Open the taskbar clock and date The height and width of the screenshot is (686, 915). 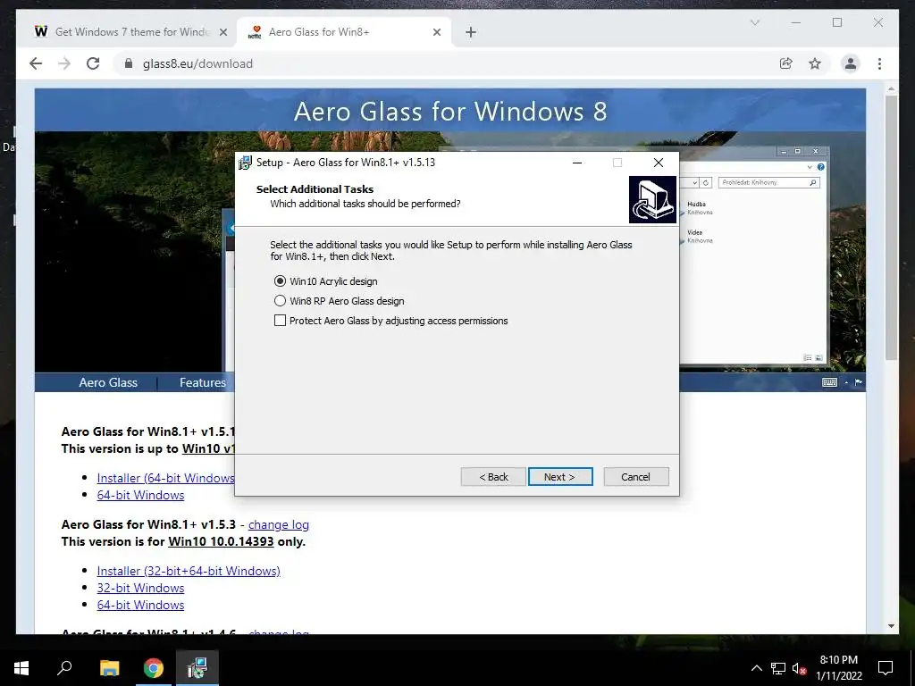click(x=838, y=668)
